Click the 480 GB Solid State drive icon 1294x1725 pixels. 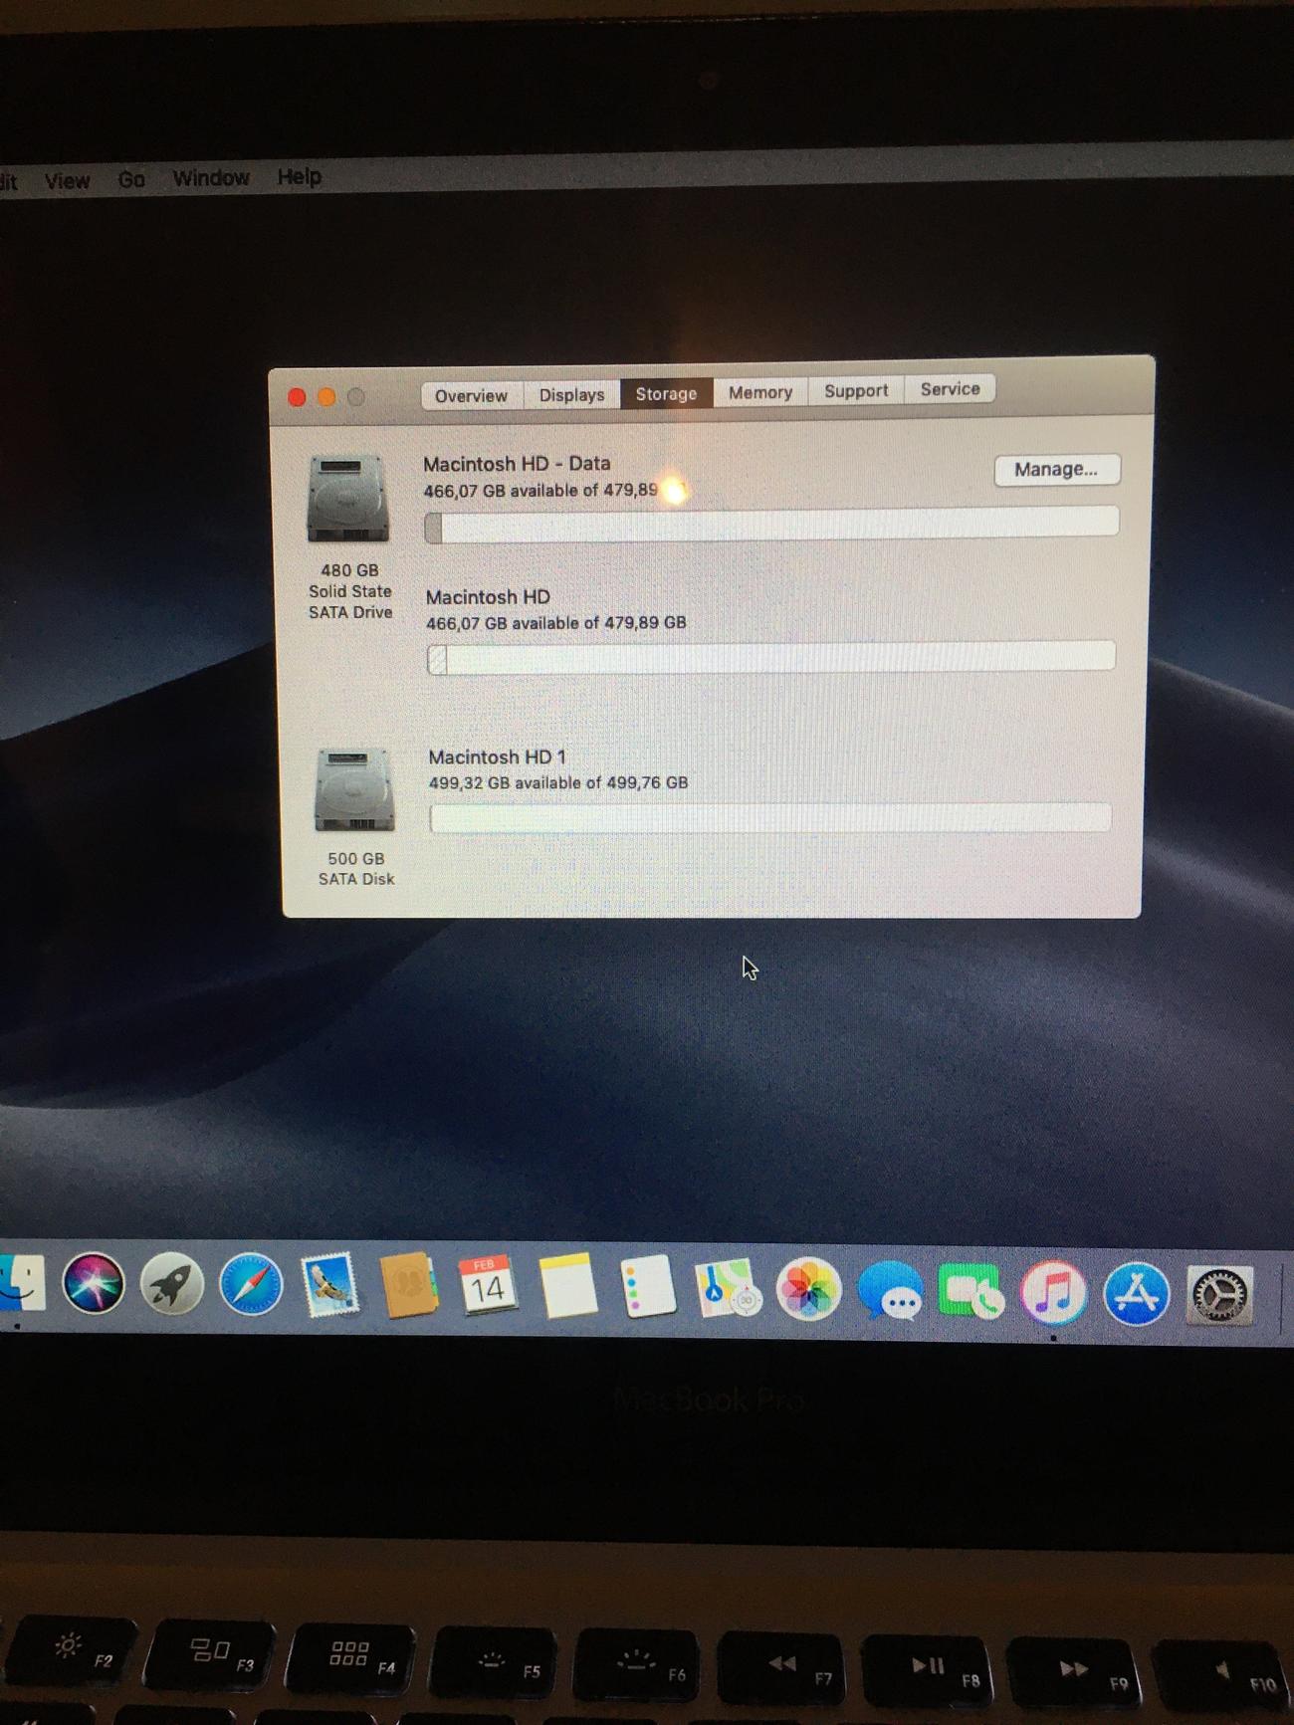click(x=347, y=499)
